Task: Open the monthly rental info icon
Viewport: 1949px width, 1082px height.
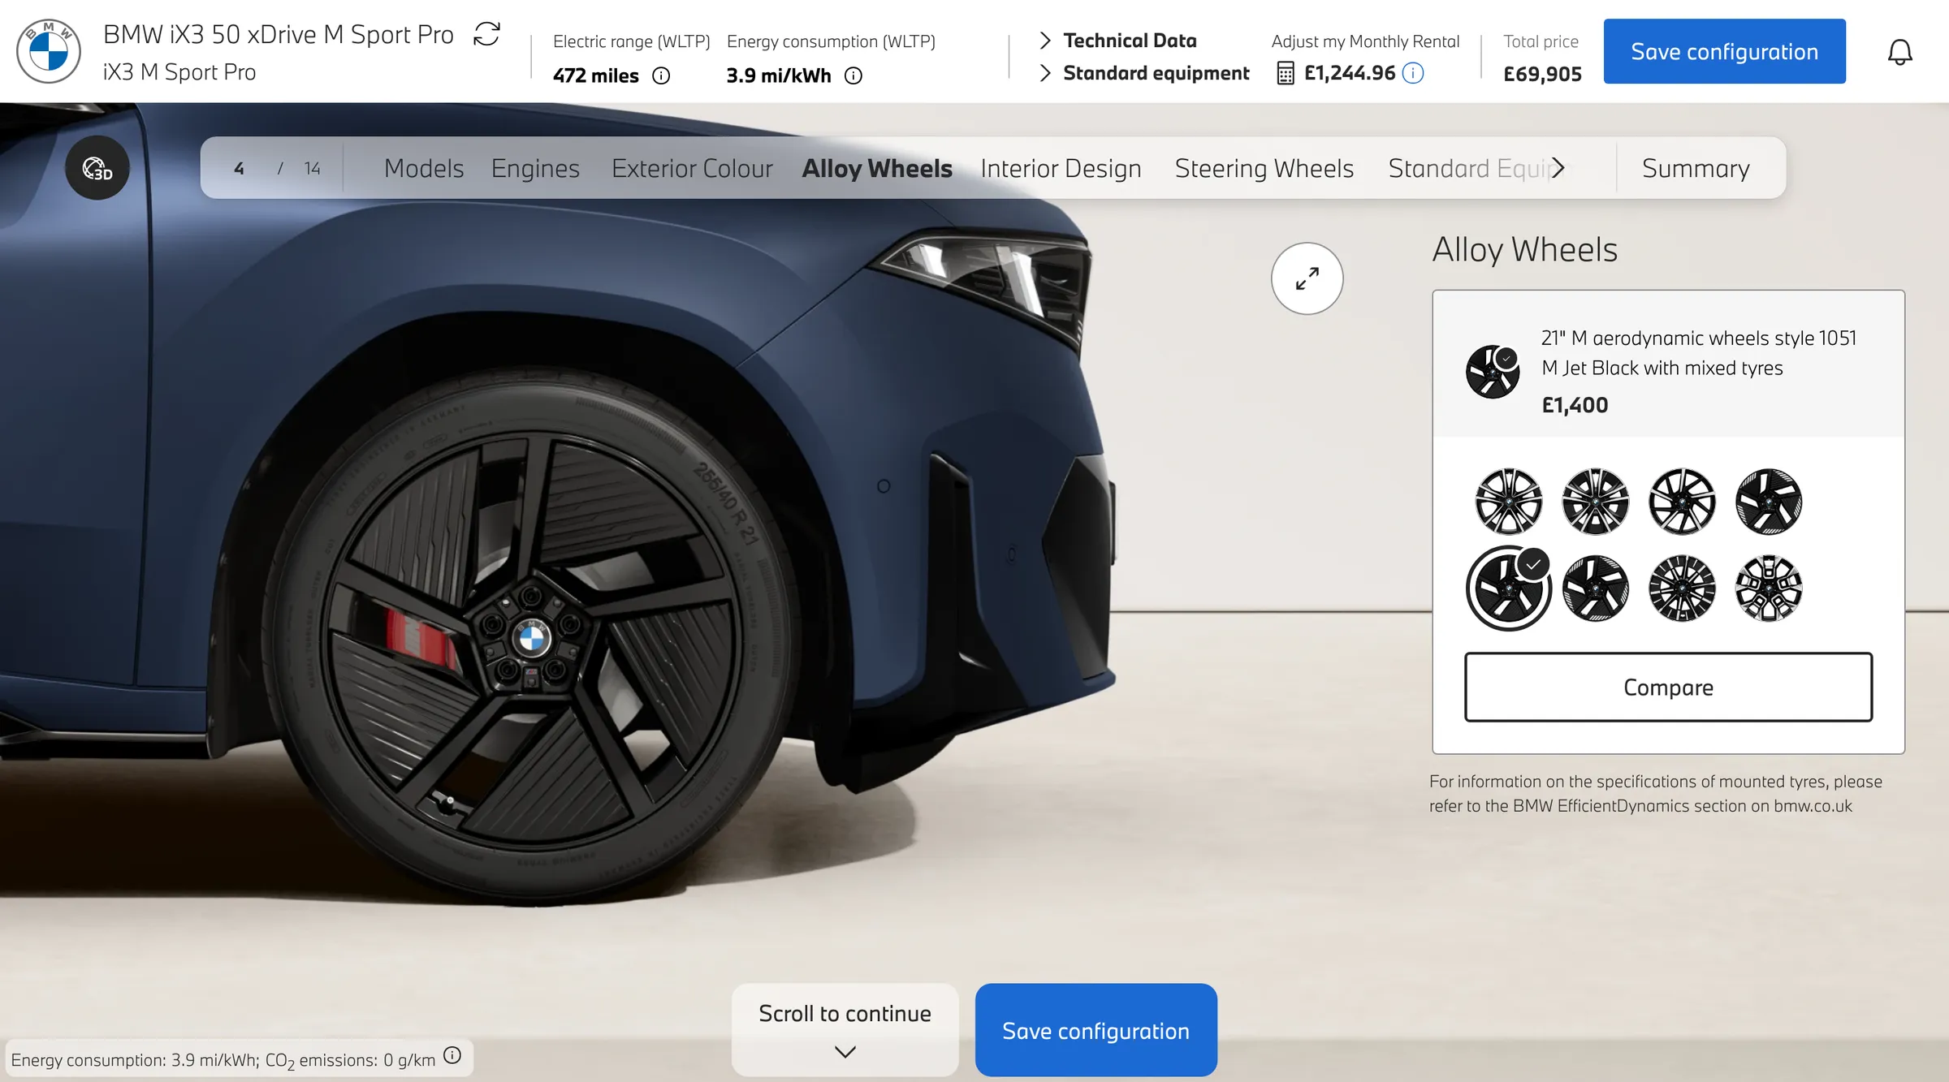Action: [1413, 73]
